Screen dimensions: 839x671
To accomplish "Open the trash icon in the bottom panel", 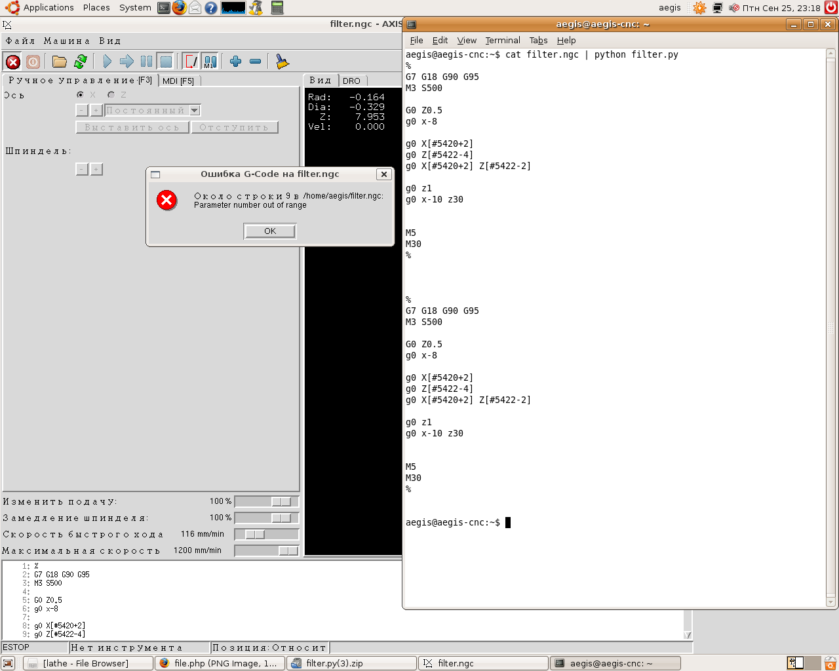I will coord(830,663).
